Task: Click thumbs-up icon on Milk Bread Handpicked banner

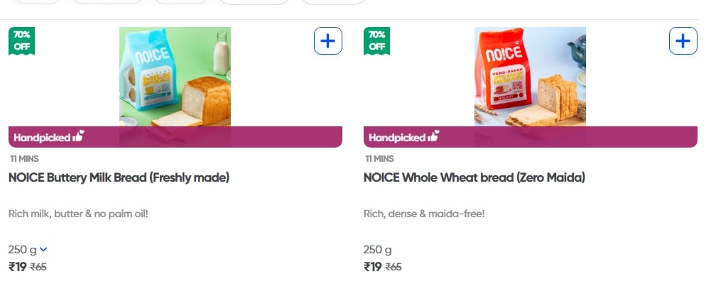Action: pos(78,136)
